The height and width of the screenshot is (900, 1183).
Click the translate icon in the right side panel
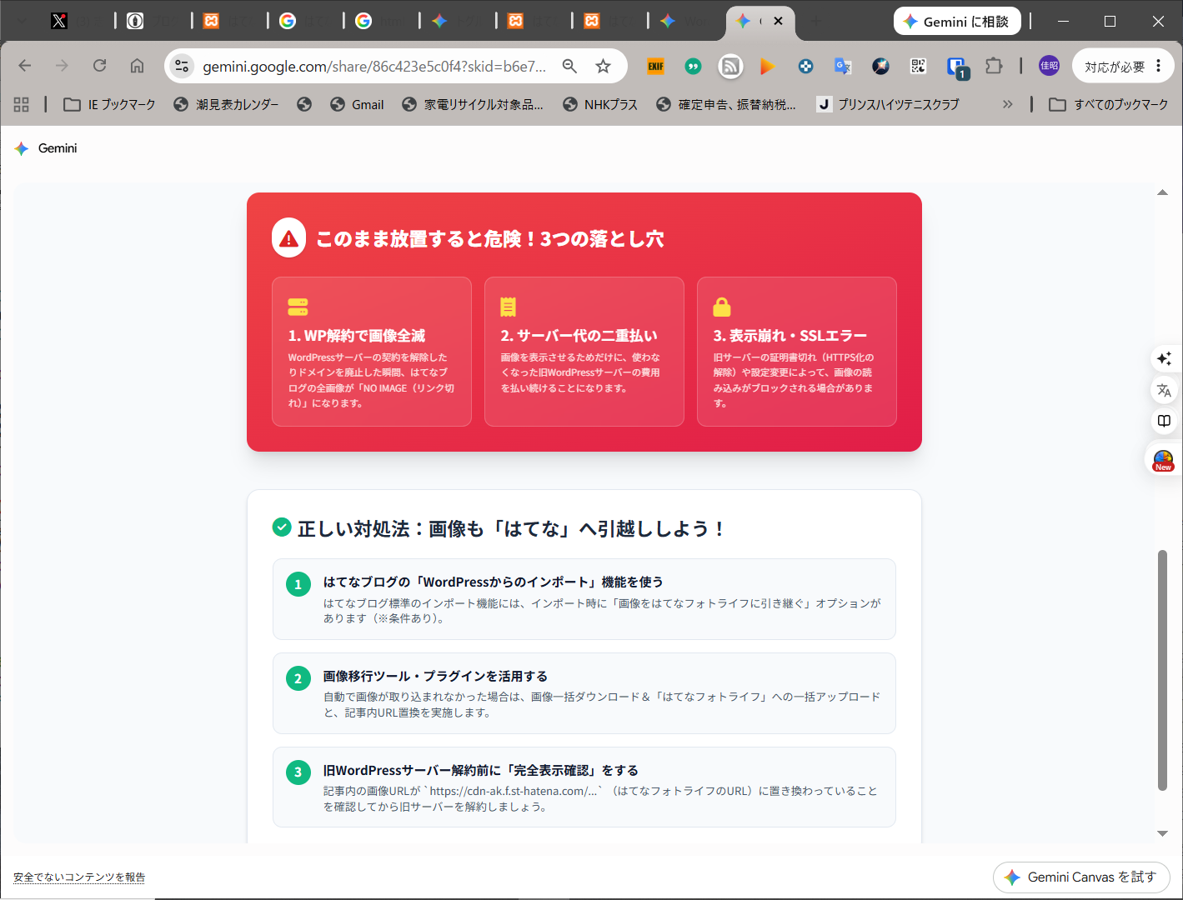click(1164, 390)
